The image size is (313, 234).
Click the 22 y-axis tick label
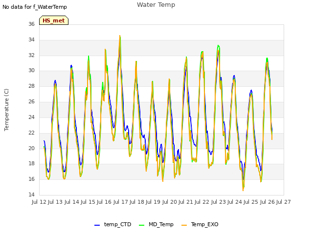coord(31,133)
